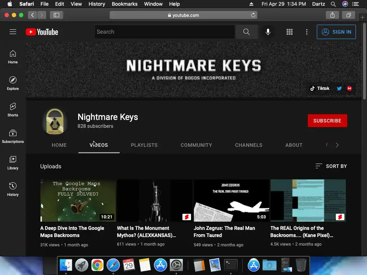The width and height of the screenshot is (367, 275).
Task: Open Library in the sidebar
Action: (13, 163)
